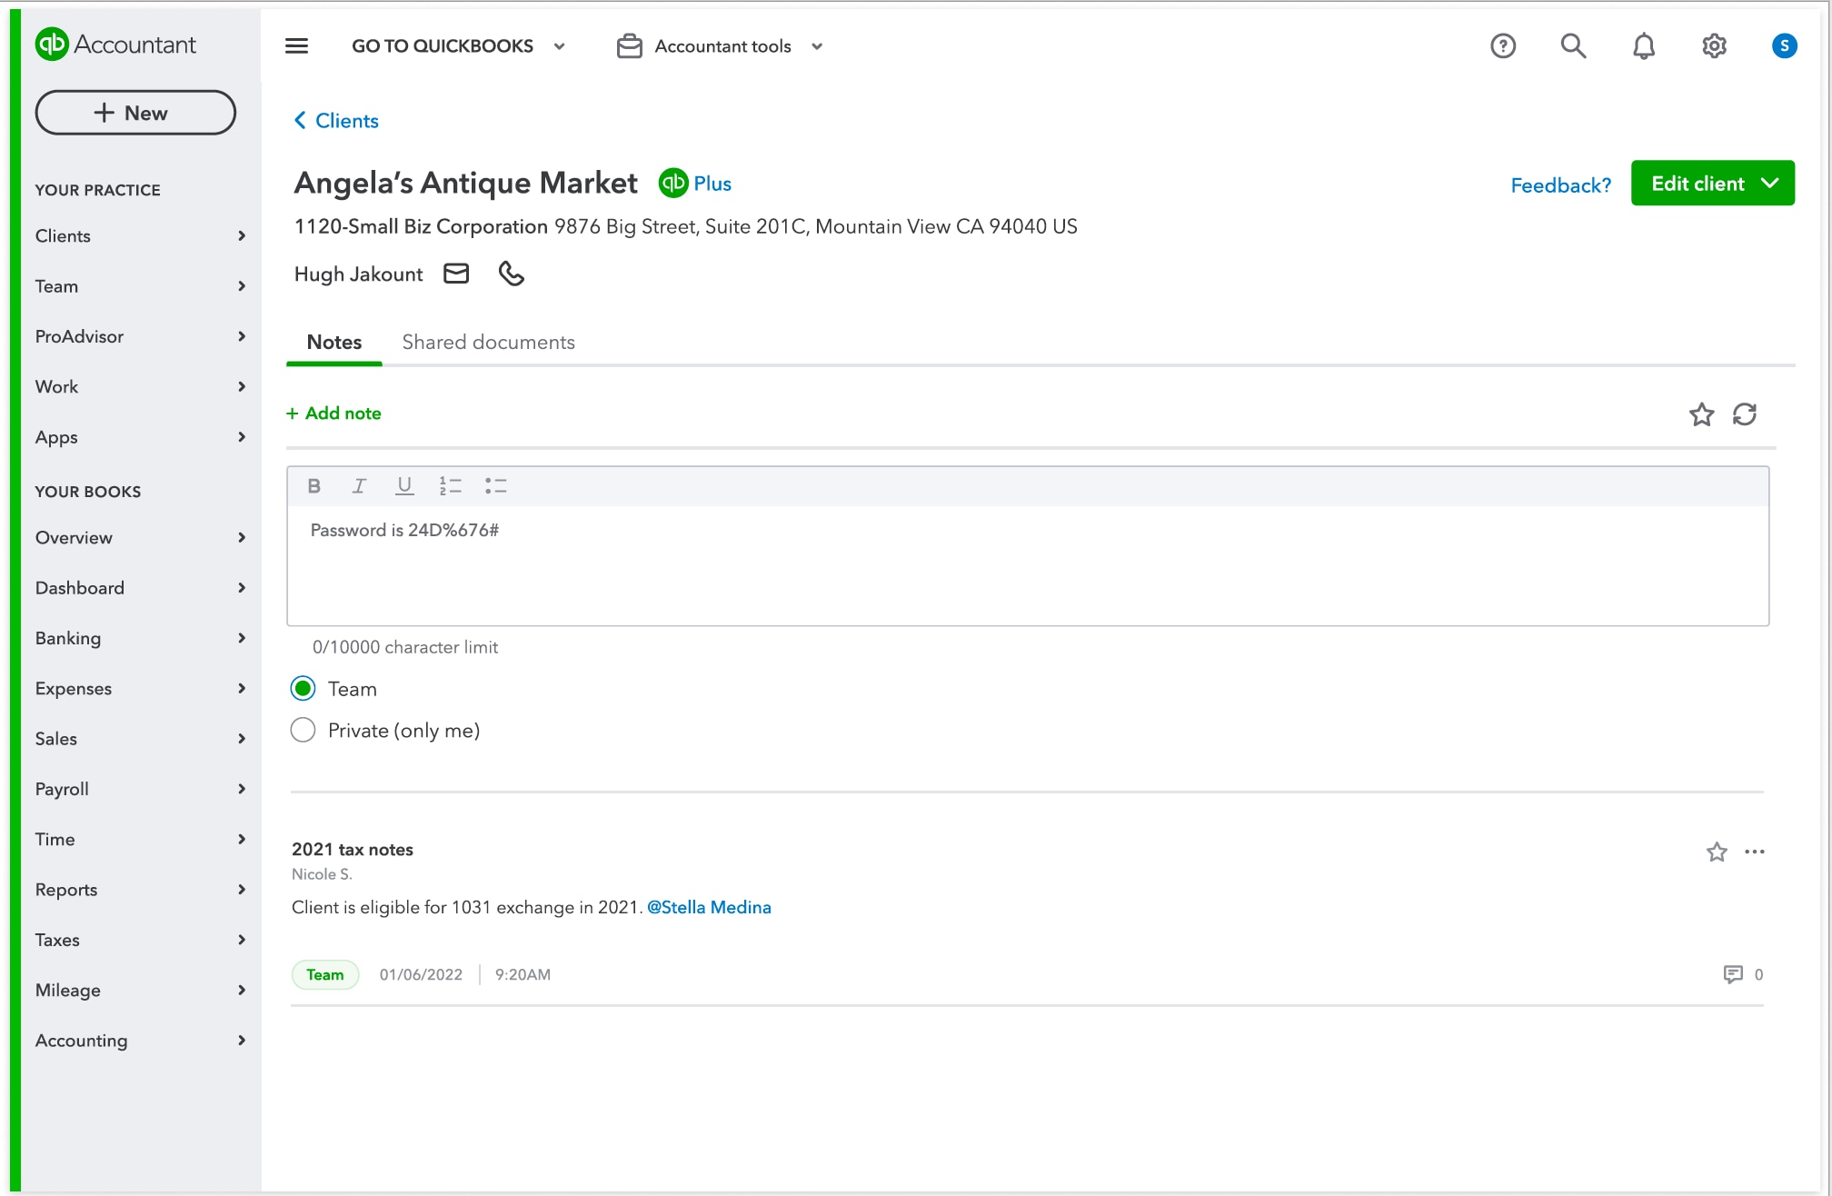This screenshot has width=1832, height=1196.
Task: Click the email icon next to Hugh Jakount
Action: point(456,274)
